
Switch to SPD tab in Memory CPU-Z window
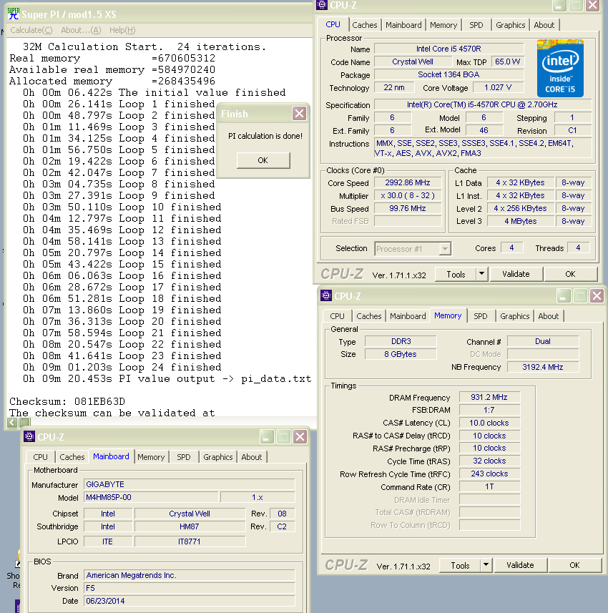tap(480, 316)
